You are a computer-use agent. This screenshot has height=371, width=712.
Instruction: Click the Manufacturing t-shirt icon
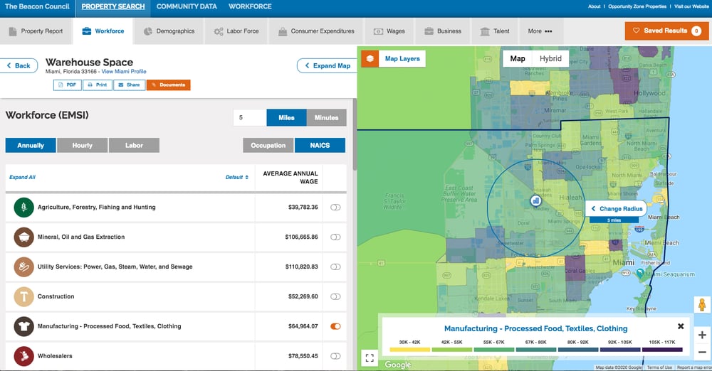coord(23,326)
